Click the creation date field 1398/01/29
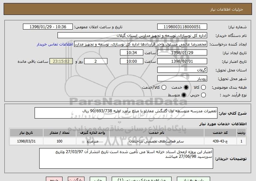Screen dimensions: 256x181 tap(182, 53)
